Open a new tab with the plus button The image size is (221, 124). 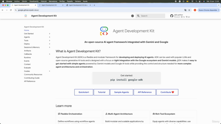pos(94,5)
